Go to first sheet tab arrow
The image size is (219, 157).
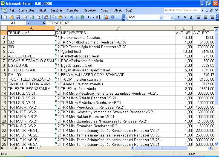pyautogui.click(x=2, y=148)
